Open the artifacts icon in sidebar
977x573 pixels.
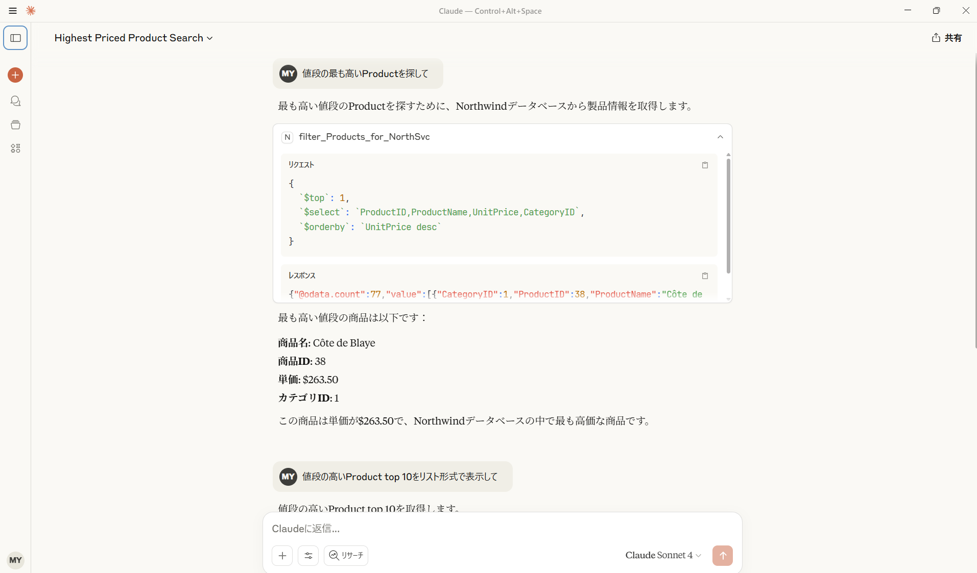(15, 148)
